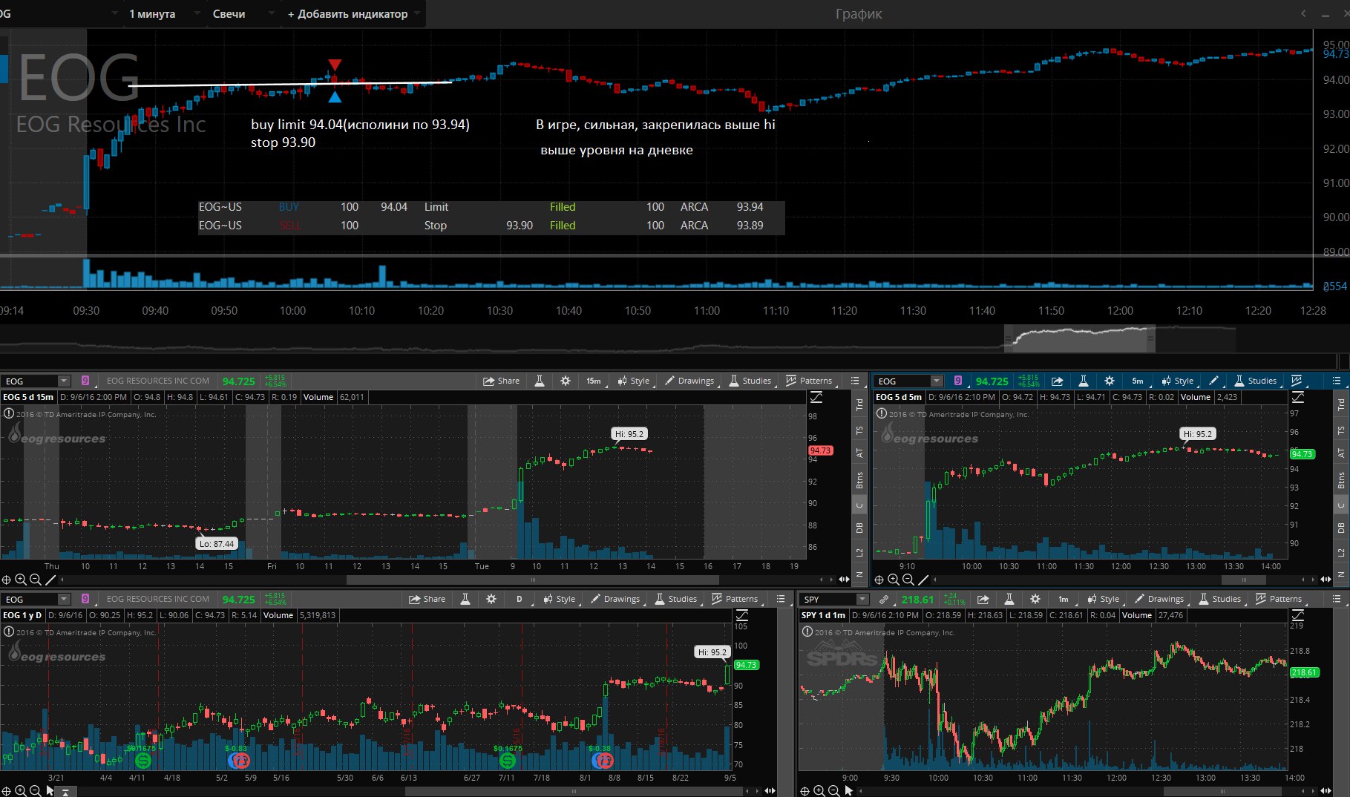The image size is (1350, 797).
Task: Click zoom in magnifier under EOG 15m chart
Action: (21, 580)
